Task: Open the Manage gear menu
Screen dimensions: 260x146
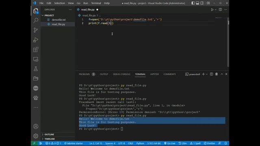Action: (36, 136)
